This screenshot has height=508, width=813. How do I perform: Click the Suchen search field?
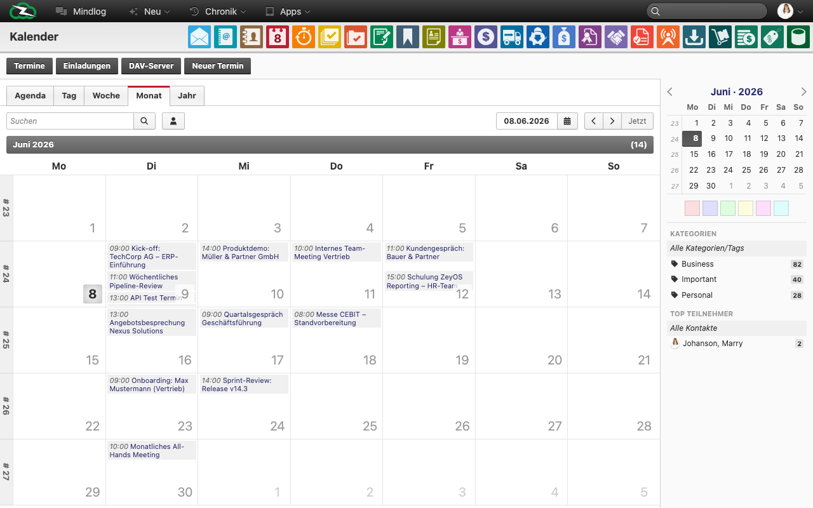point(70,121)
